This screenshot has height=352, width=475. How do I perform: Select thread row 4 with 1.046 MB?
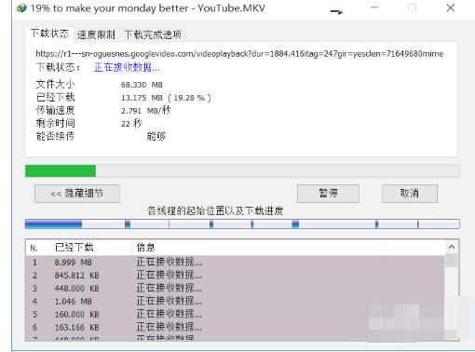click(235, 302)
